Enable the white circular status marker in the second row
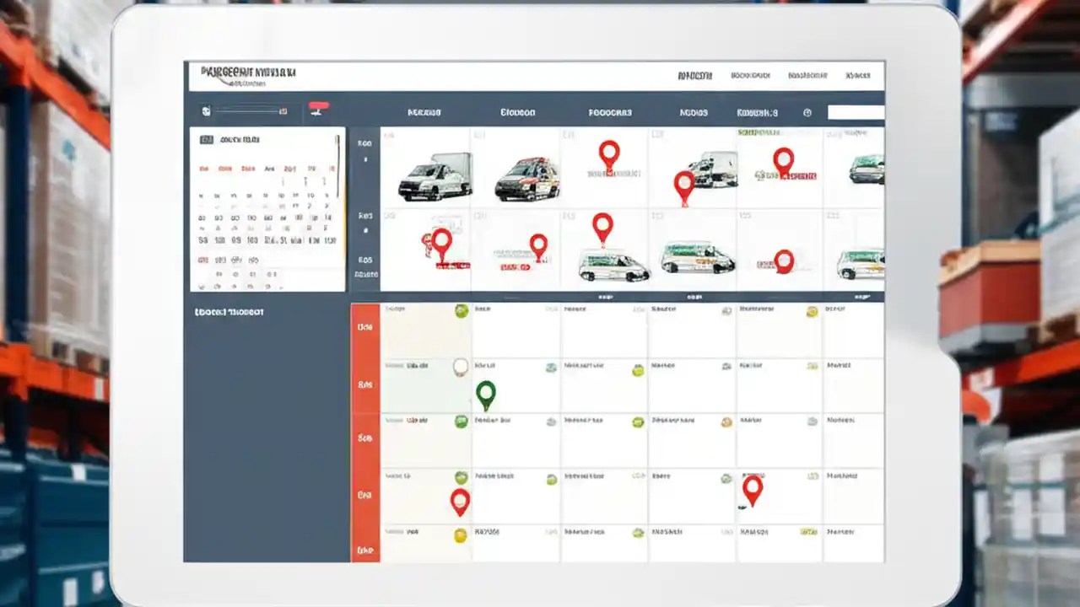 pyautogui.click(x=462, y=366)
